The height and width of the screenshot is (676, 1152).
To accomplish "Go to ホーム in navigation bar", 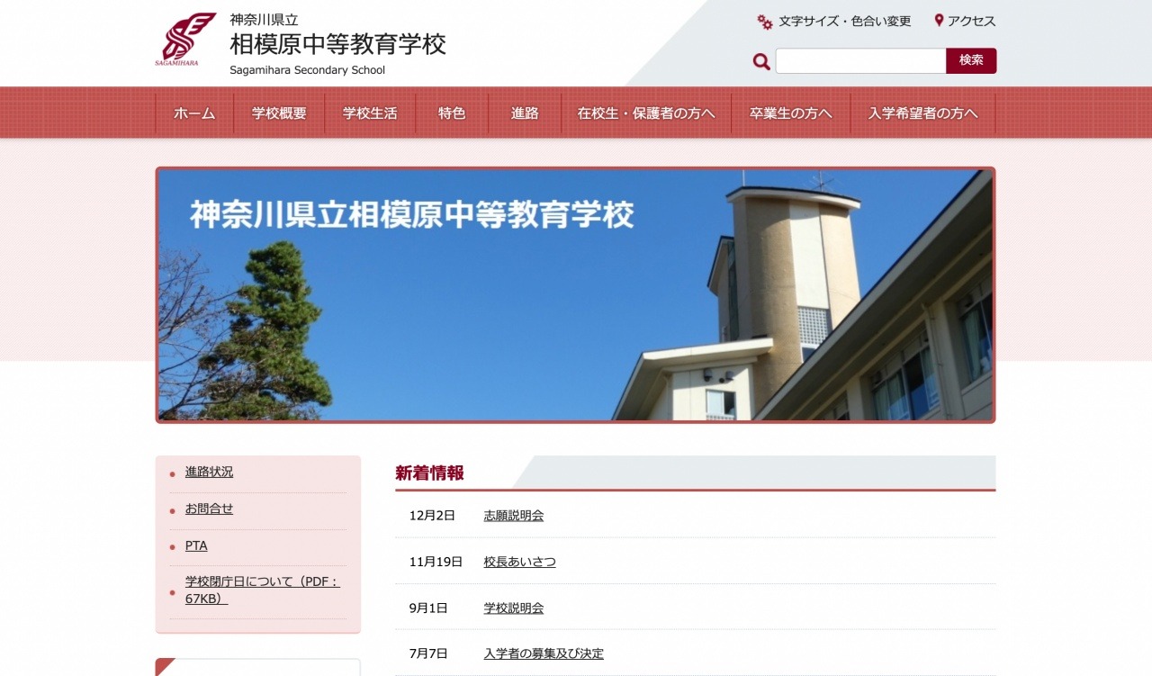I will click(194, 113).
